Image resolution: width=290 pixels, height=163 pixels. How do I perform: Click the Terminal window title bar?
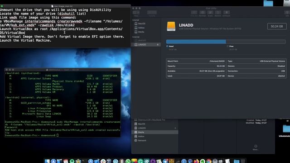(63, 70)
